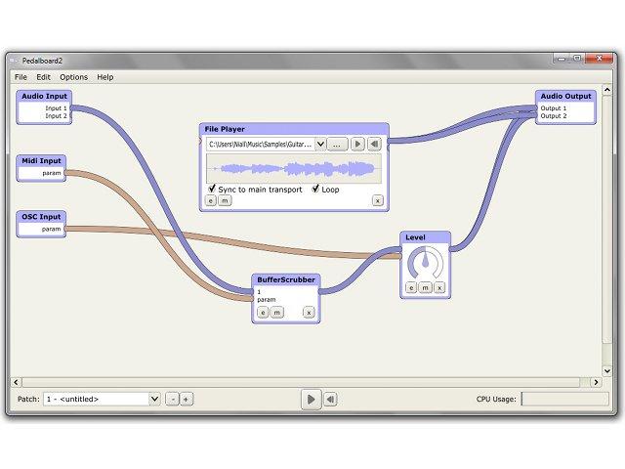Maximize the Pedalboard2 window
The height and width of the screenshot is (469, 625).
577,59
